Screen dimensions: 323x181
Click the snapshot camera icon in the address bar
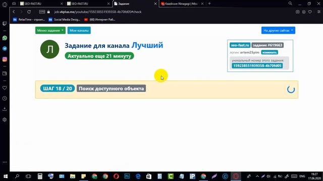click(297, 12)
